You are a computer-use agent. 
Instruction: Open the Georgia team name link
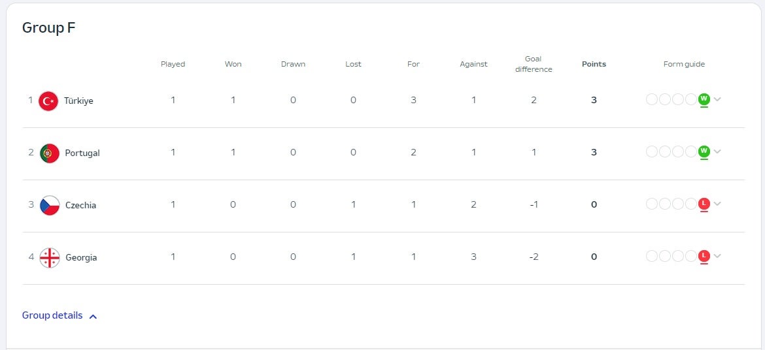click(x=81, y=257)
